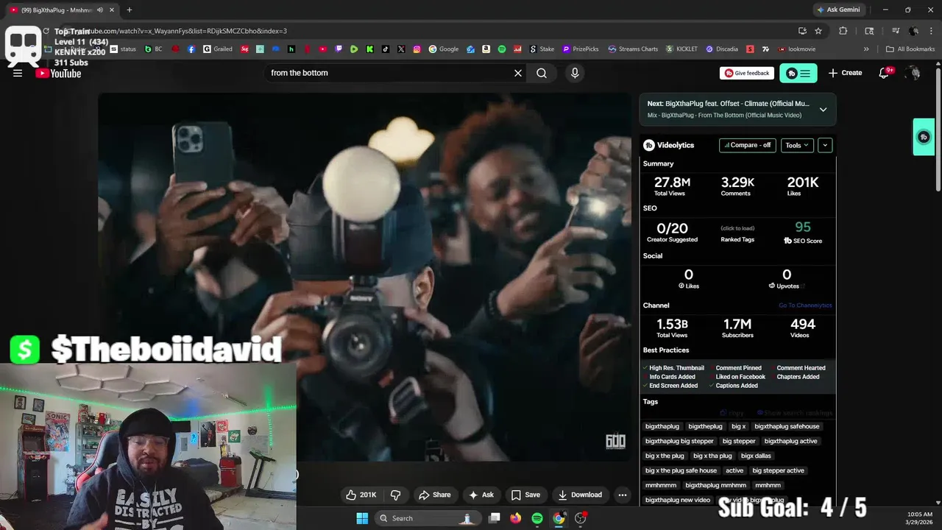Open the Videolytics Tools dropdown
Screen dimensions: 942x530
coord(797,145)
